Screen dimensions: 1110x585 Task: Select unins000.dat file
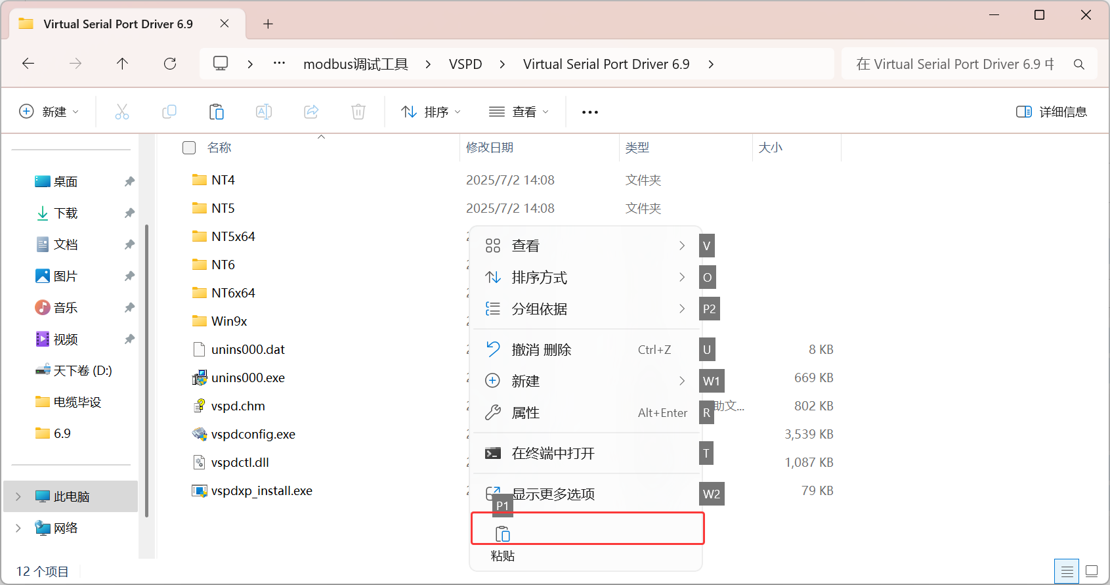pyautogui.click(x=239, y=349)
